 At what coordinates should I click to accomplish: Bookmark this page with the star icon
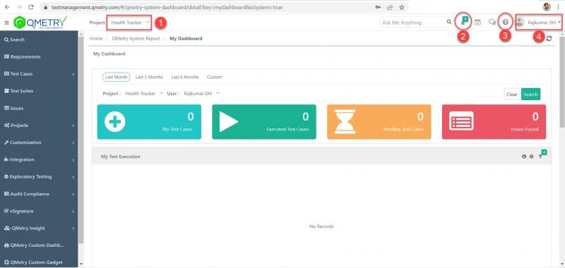tap(401, 7)
